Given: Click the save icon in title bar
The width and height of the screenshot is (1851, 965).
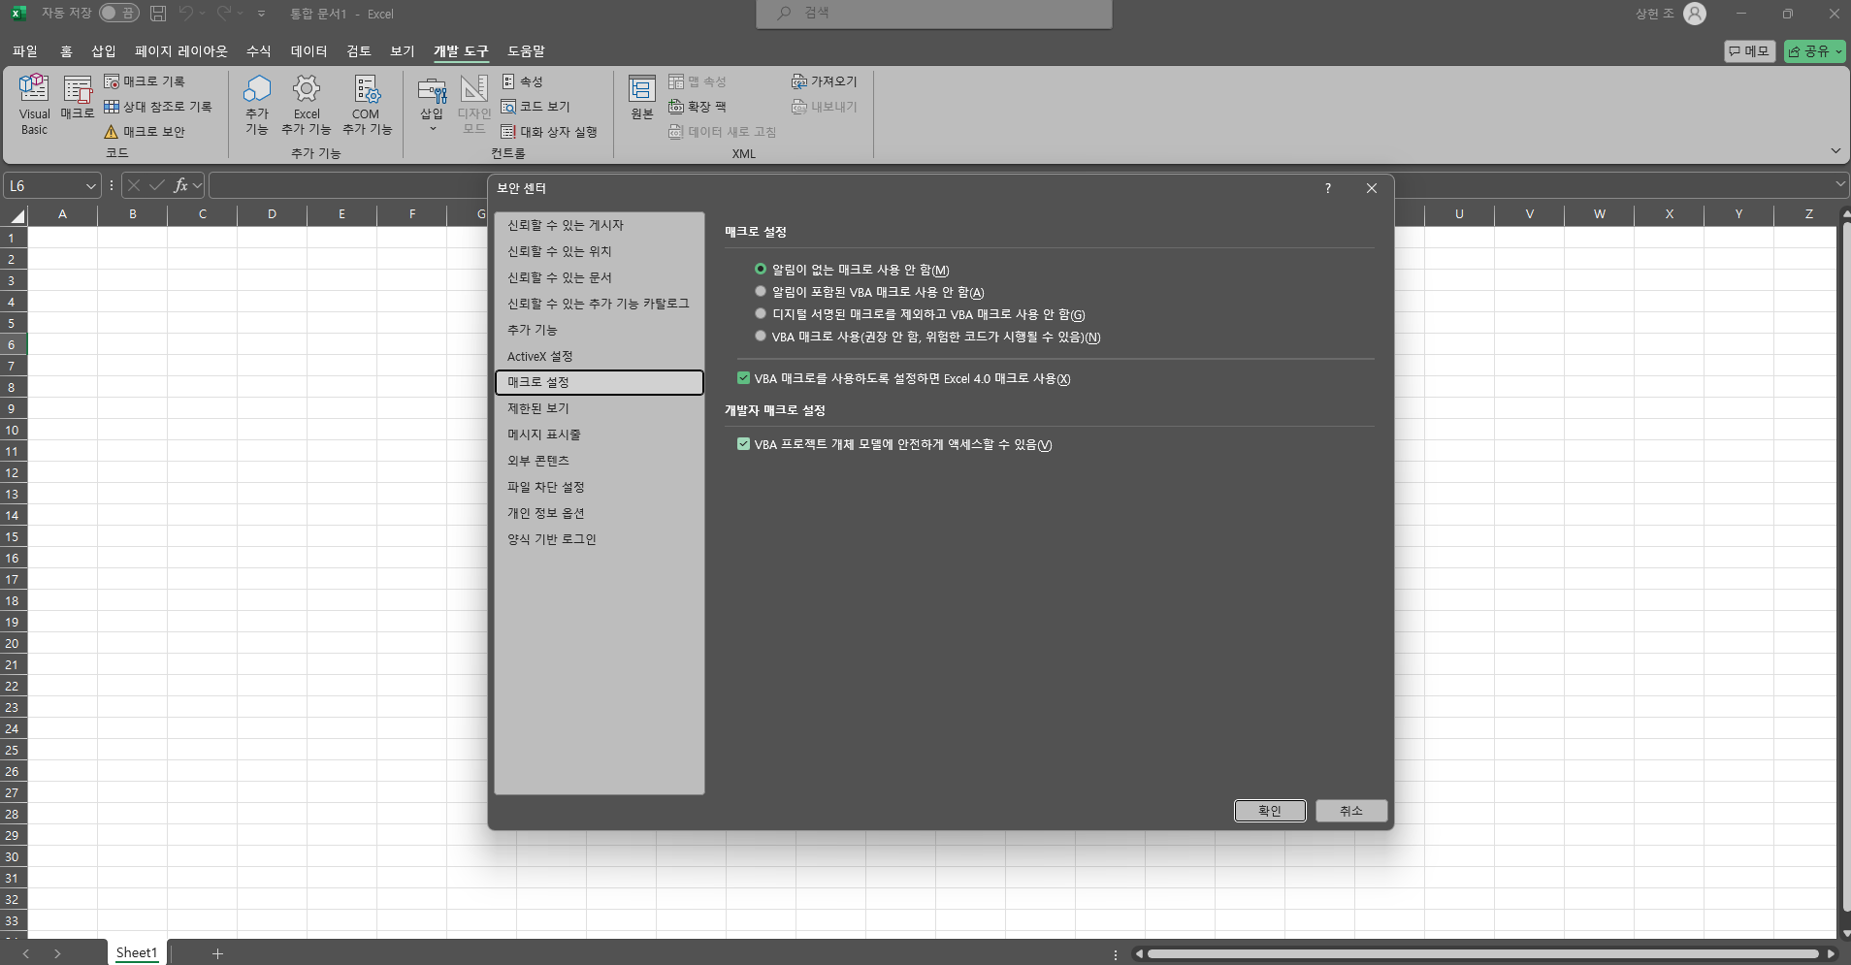Looking at the screenshot, I should [158, 14].
